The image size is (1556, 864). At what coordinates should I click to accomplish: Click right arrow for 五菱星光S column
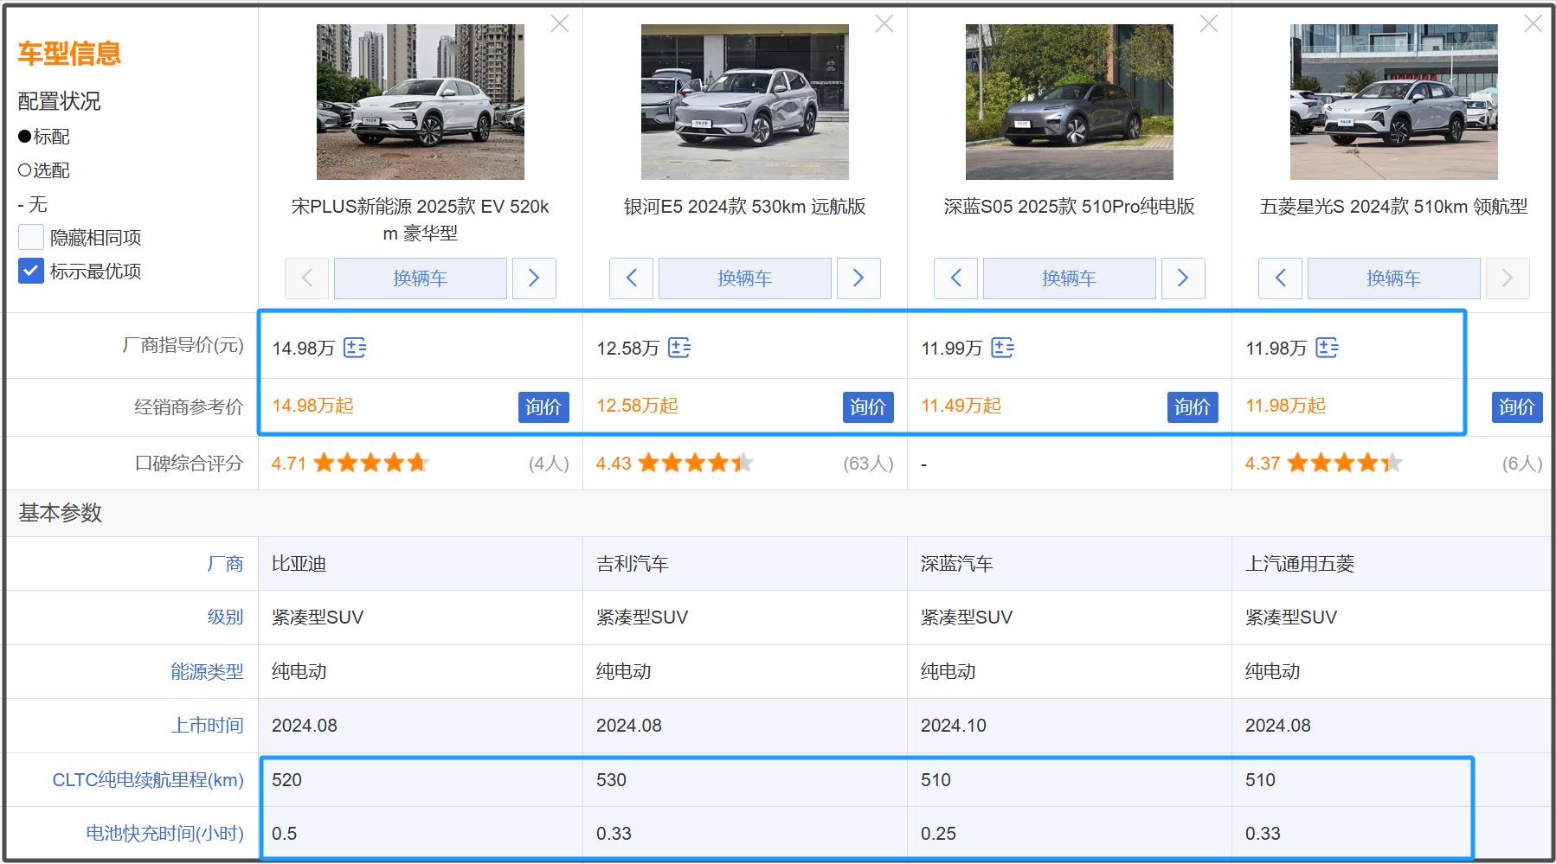point(1508,278)
